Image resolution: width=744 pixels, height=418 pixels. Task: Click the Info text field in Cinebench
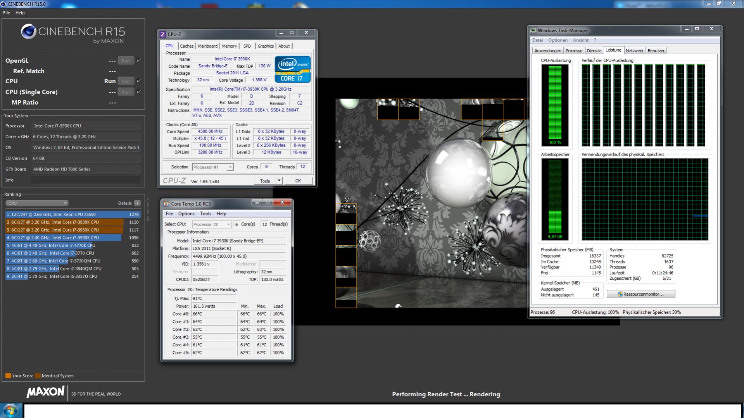[x=86, y=180]
